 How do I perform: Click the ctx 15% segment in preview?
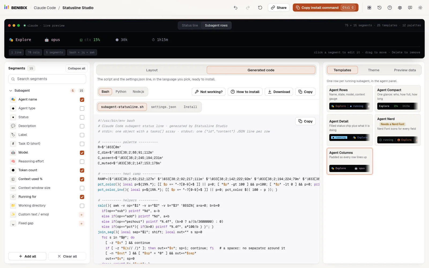[x=90, y=40]
